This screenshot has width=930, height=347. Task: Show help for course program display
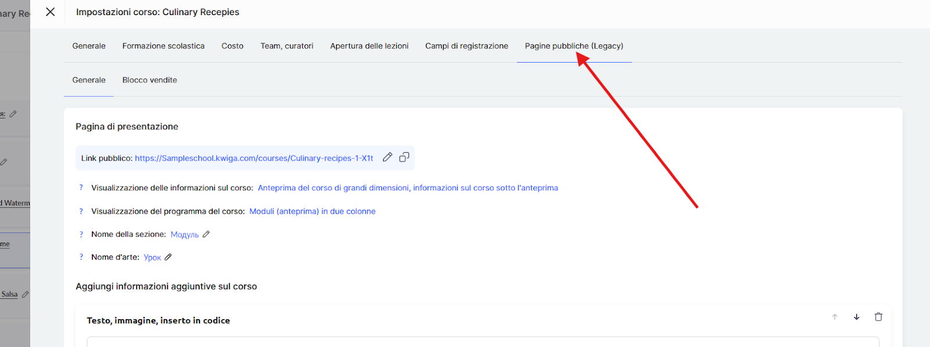tap(81, 211)
